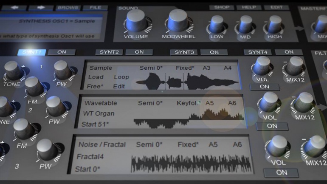The height and width of the screenshot is (184, 327).
Task: Click Loop in the Sample display
Action: point(121,77)
